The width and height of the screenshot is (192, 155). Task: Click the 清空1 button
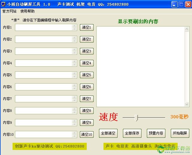tap(87, 27)
